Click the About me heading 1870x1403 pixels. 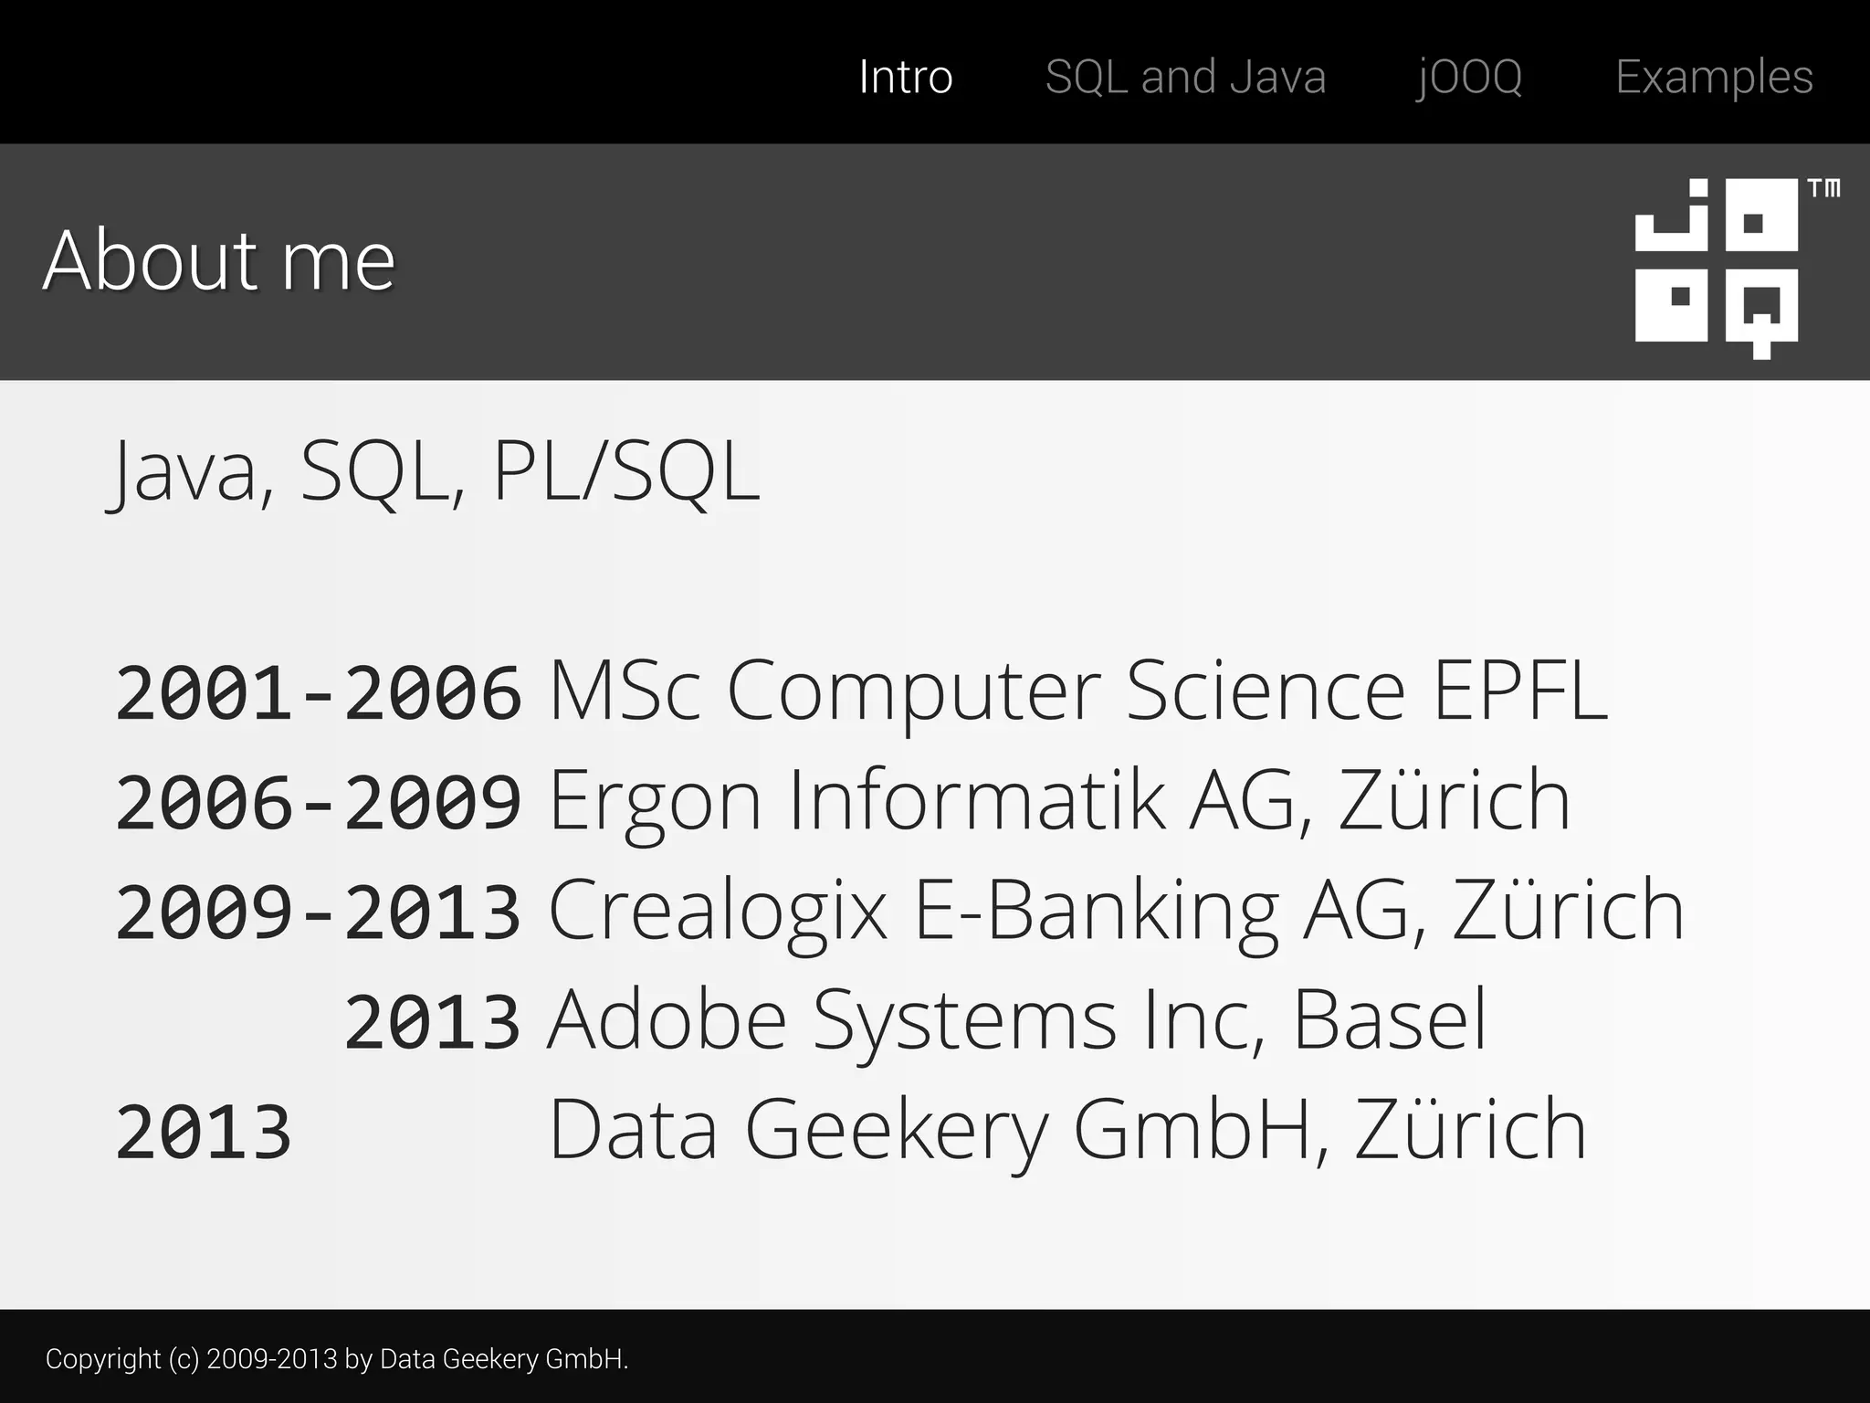219,260
